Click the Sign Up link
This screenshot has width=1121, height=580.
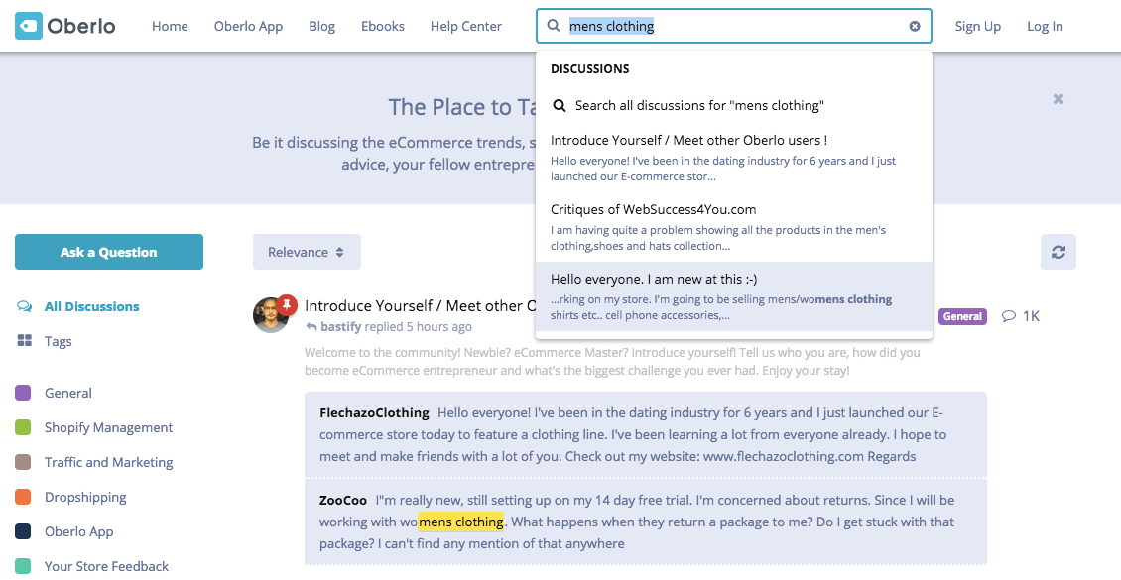coord(977,27)
